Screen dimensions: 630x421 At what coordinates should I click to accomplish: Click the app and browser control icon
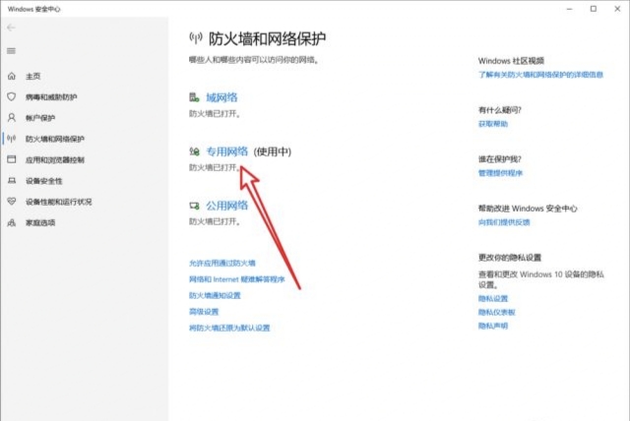pyautogui.click(x=12, y=159)
